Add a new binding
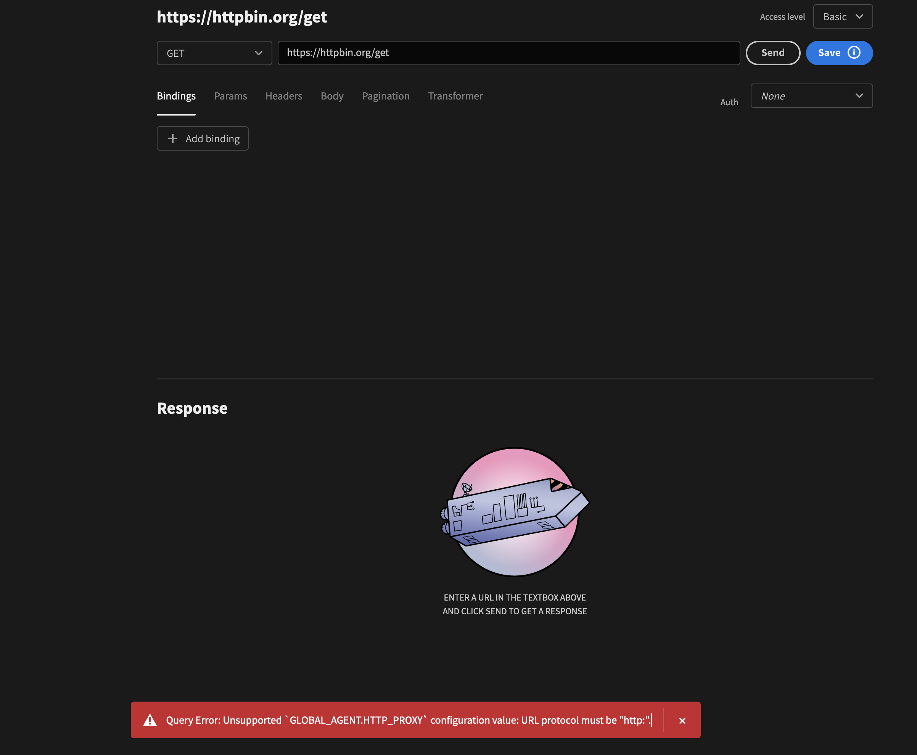 tap(202, 138)
